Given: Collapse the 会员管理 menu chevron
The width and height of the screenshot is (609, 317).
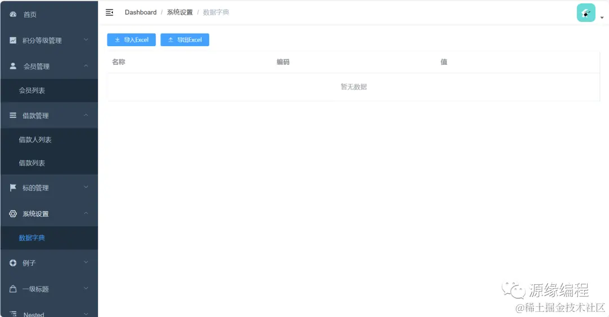Looking at the screenshot, I should pyautogui.click(x=86, y=65).
